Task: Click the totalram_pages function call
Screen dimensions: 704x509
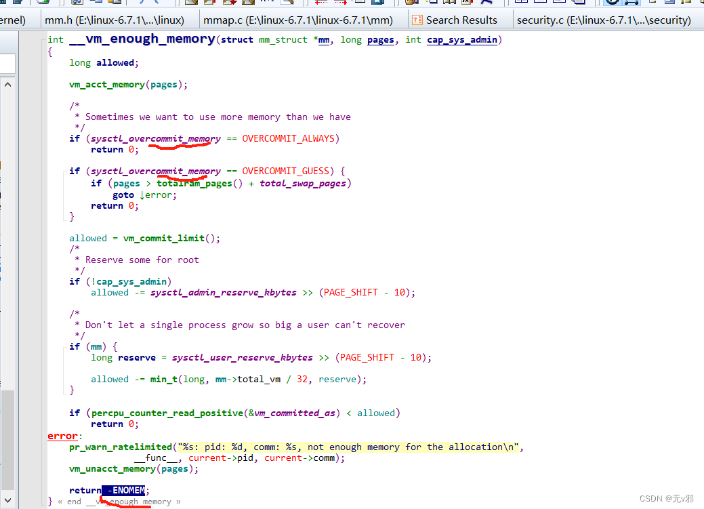Action: click(194, 184)
